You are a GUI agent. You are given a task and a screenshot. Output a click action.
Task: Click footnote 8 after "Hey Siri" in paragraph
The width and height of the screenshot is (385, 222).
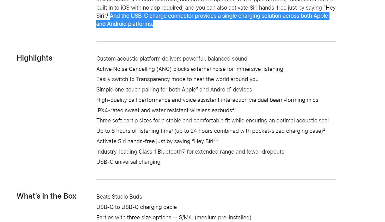click(107, 15)
